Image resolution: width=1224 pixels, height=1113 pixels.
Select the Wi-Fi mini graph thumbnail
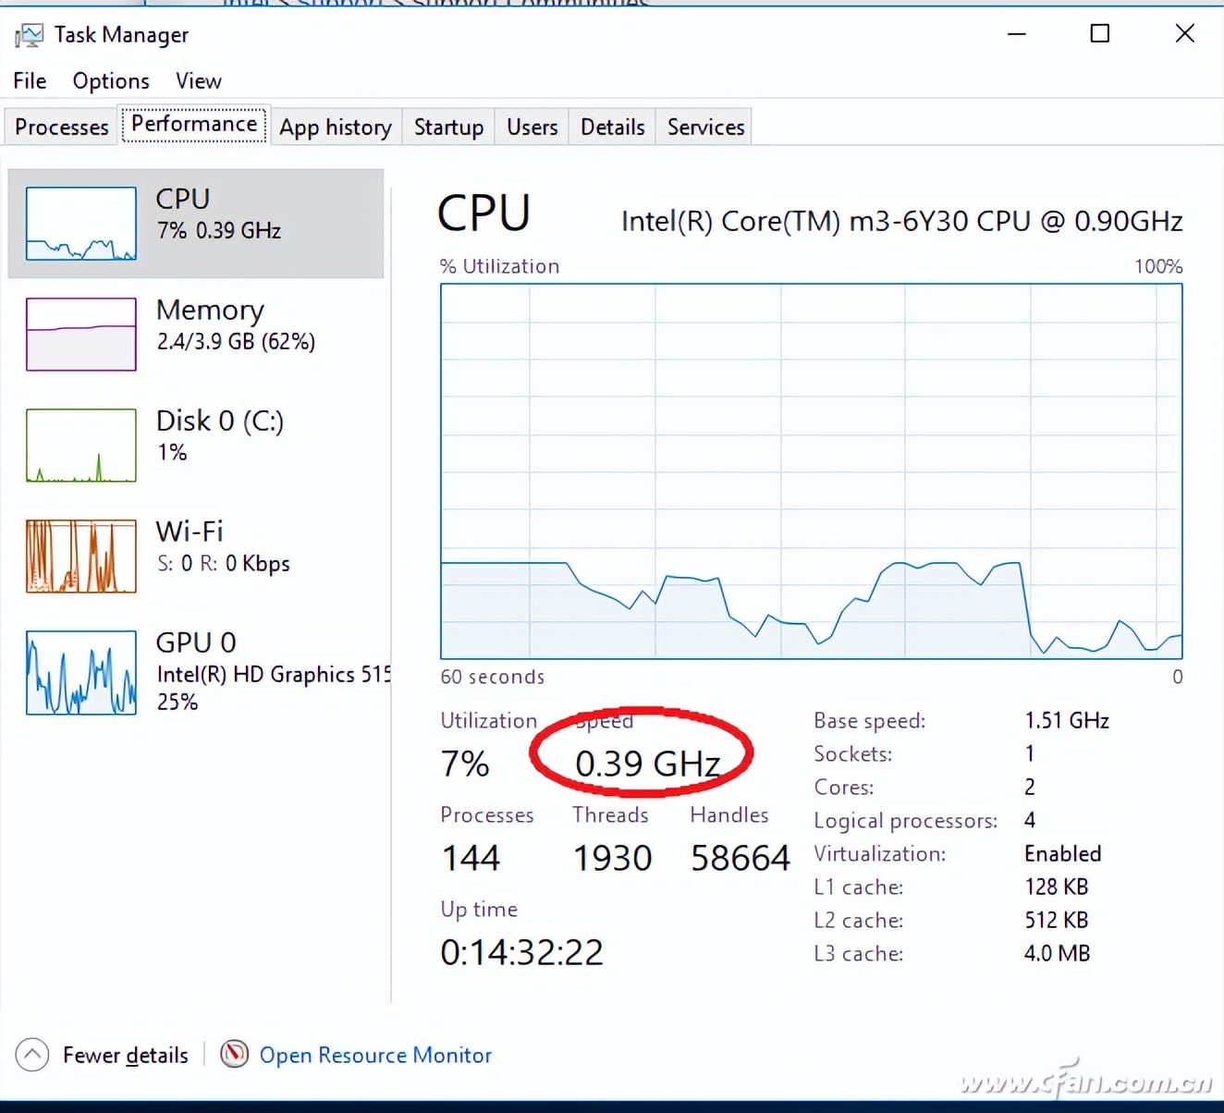point(81,556)
